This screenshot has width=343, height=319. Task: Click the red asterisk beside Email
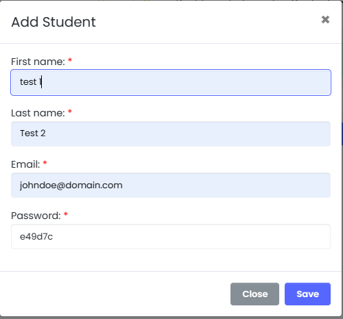click(45, 163)
